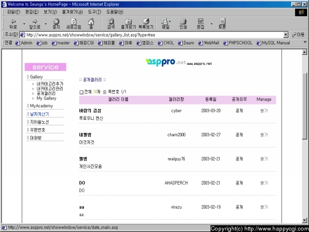
Task: Click the asppro.net logo
Action: point(166,62)
